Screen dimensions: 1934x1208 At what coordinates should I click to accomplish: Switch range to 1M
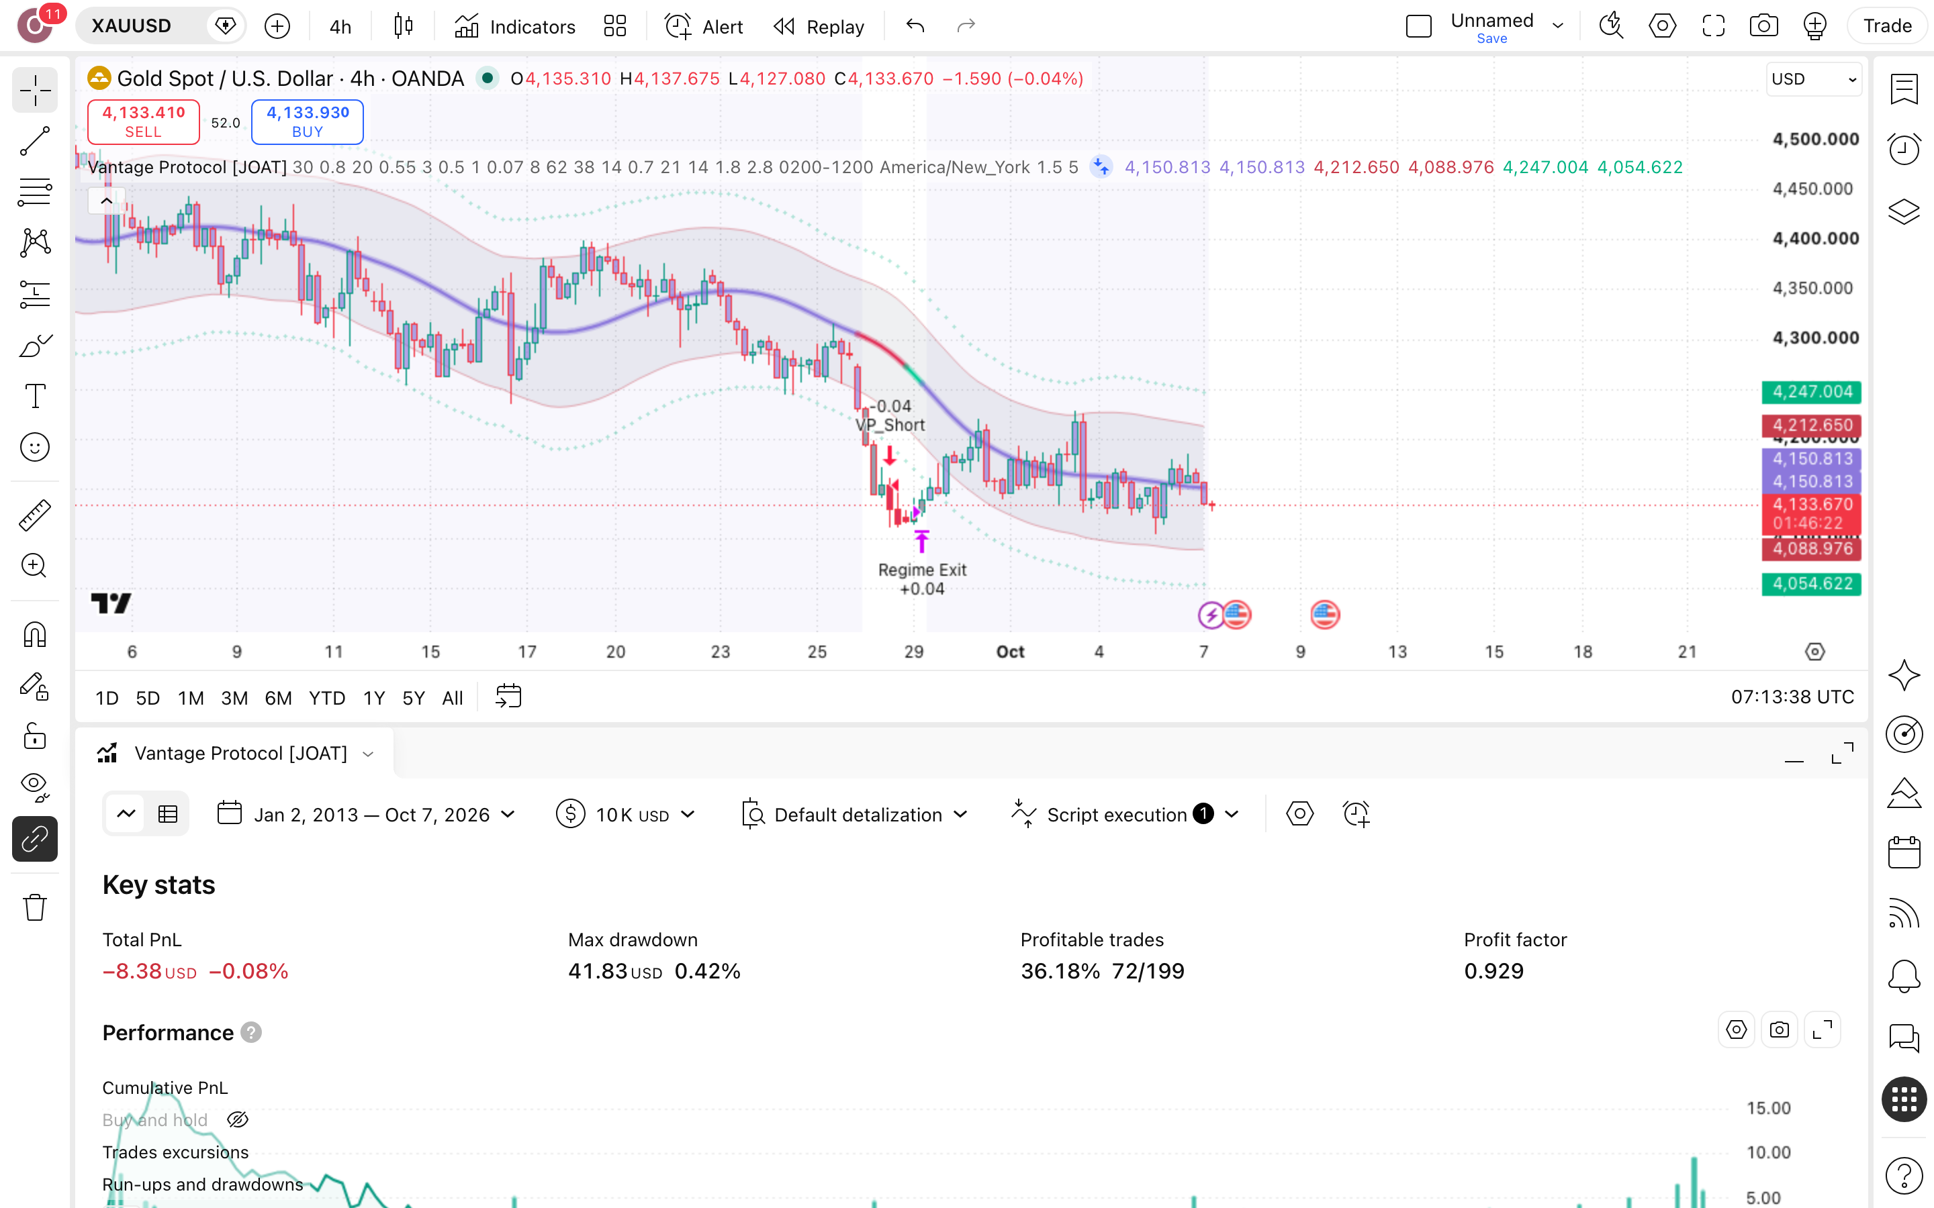[x=190, y=697]
